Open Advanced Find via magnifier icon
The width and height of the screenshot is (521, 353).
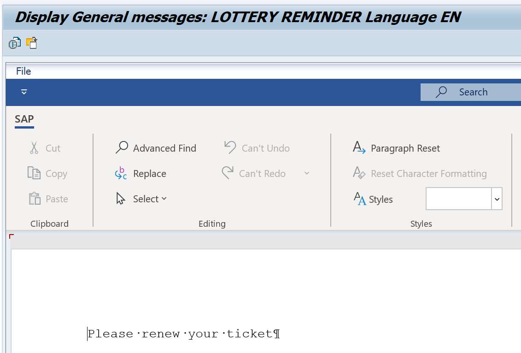point(122,147)
